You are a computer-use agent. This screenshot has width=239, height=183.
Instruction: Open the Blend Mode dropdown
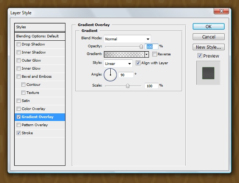(x=127, y=39)
